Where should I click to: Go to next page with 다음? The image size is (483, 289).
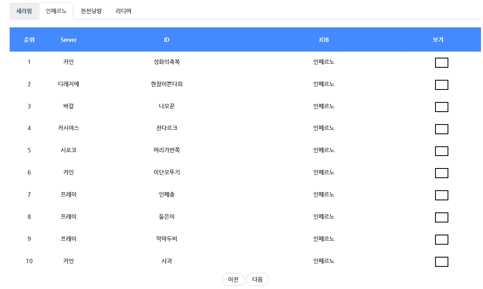point(257,279)
